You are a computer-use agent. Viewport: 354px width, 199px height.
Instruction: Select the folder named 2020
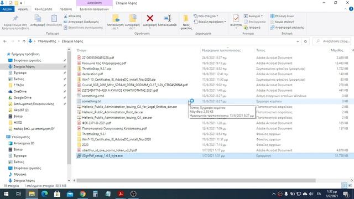(85, 145)
